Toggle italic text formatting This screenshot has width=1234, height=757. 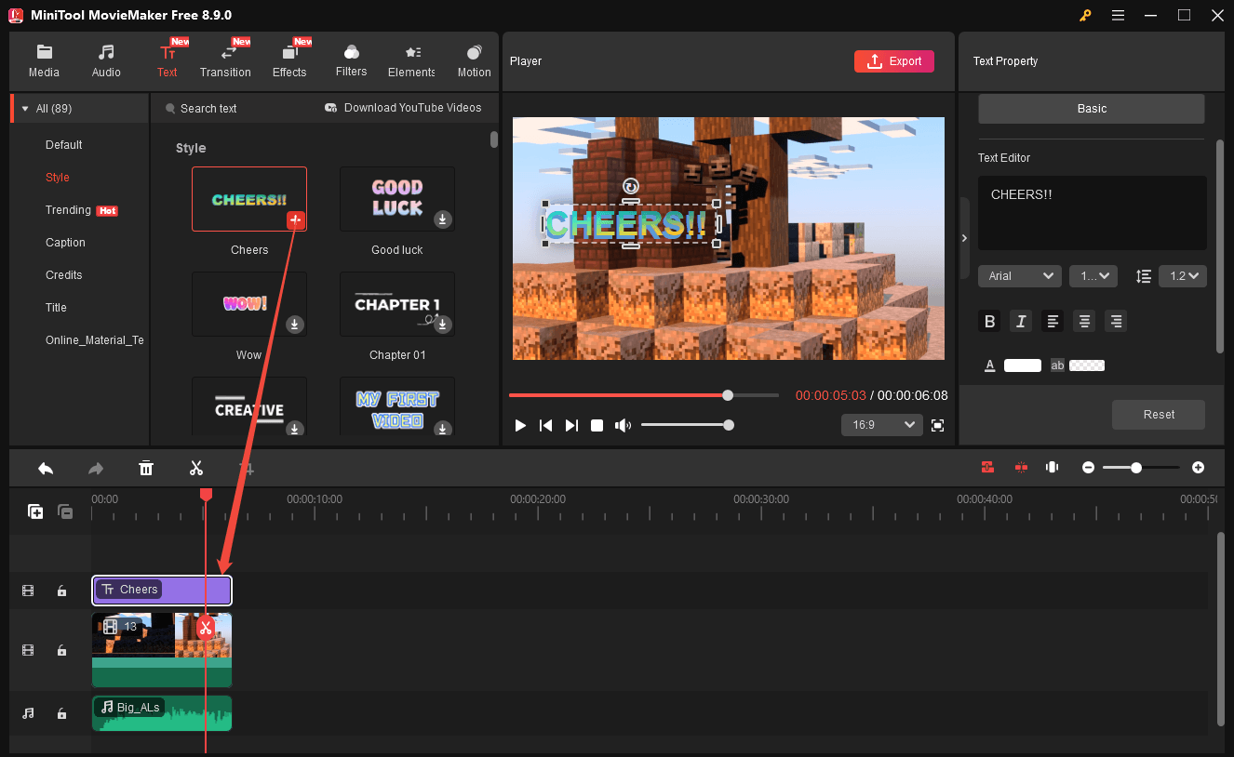click(1021, 322)
